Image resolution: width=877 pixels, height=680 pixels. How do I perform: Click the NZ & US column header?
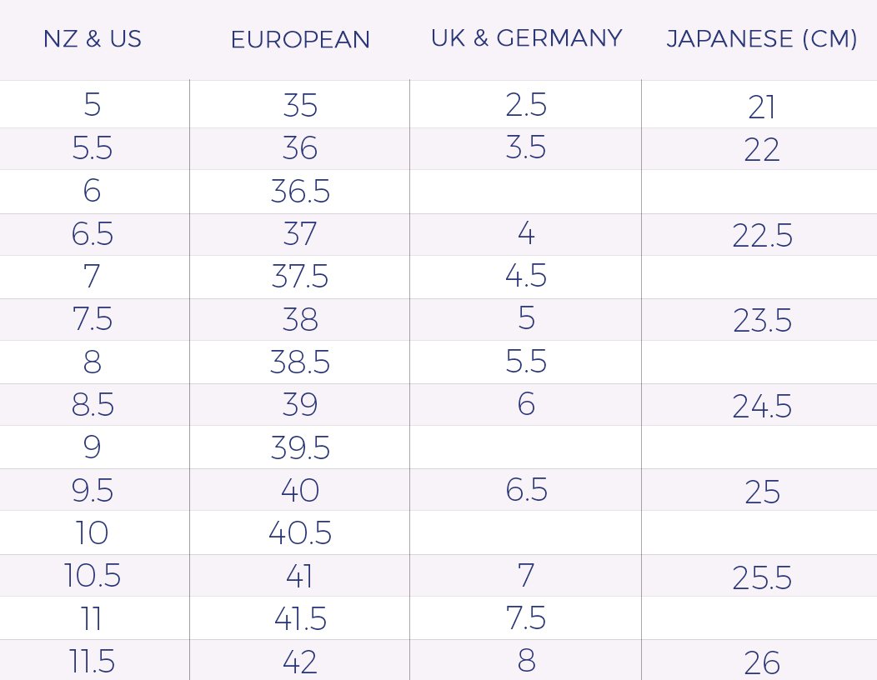93,39
